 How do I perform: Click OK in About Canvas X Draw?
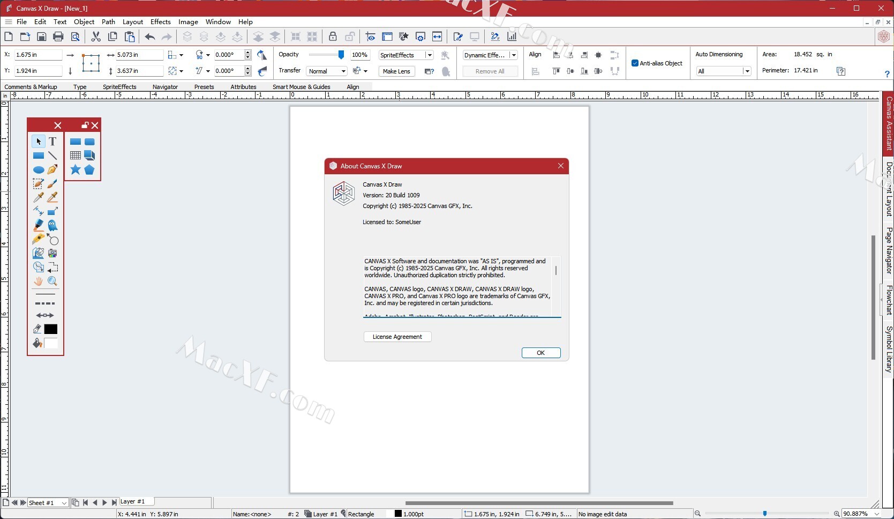(541, 353)
